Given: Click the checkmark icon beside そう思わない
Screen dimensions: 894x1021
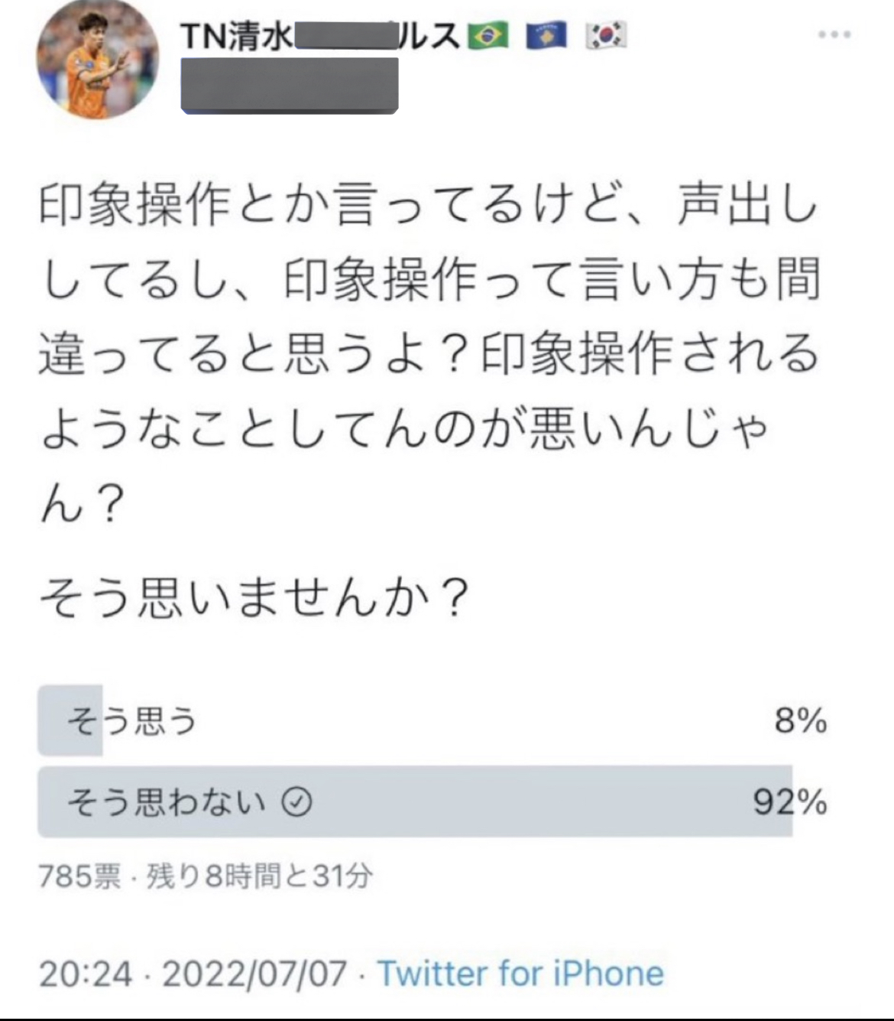Looking at the screenshot, I should pyautogui.click(x=296, y=802).
